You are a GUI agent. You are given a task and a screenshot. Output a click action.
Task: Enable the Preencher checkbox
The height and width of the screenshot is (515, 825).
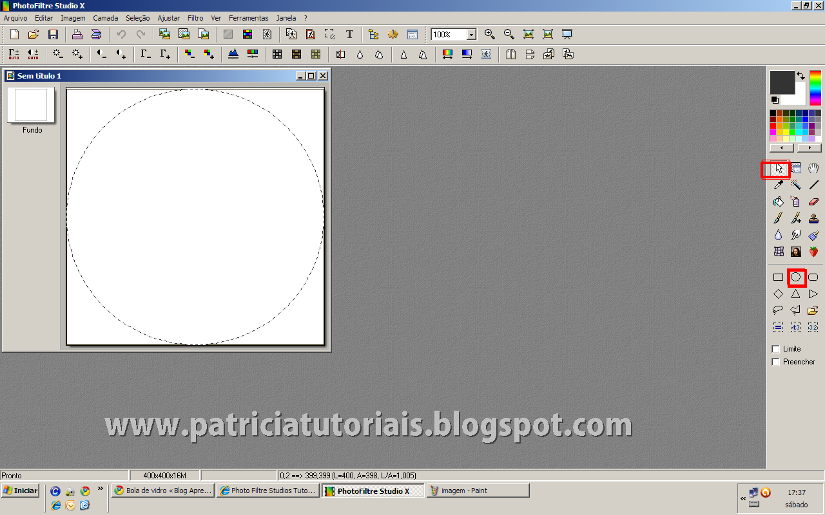[x=776, y=362]
